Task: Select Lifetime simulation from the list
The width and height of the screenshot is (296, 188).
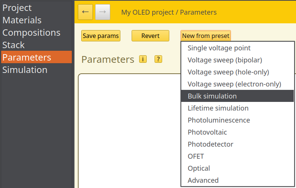Action: tap(218, 108)
